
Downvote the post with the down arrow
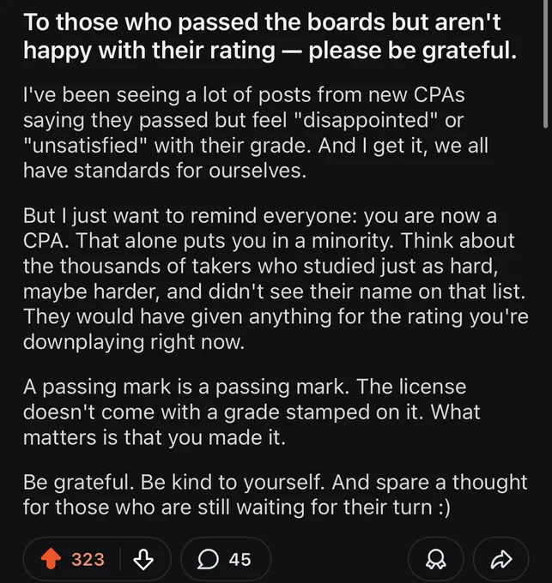[143, 559]
